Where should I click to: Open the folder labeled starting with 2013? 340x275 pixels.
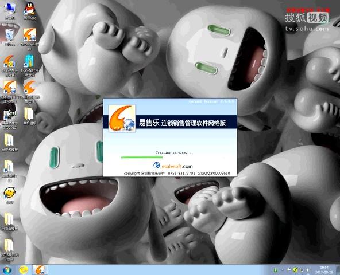click(10, 250)
